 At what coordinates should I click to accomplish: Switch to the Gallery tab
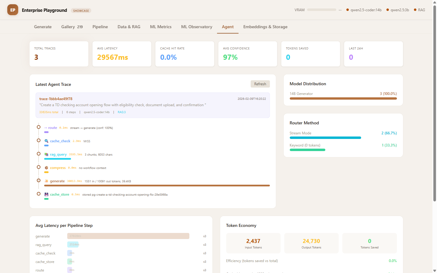pyautogui.click(x=72, y=27)
